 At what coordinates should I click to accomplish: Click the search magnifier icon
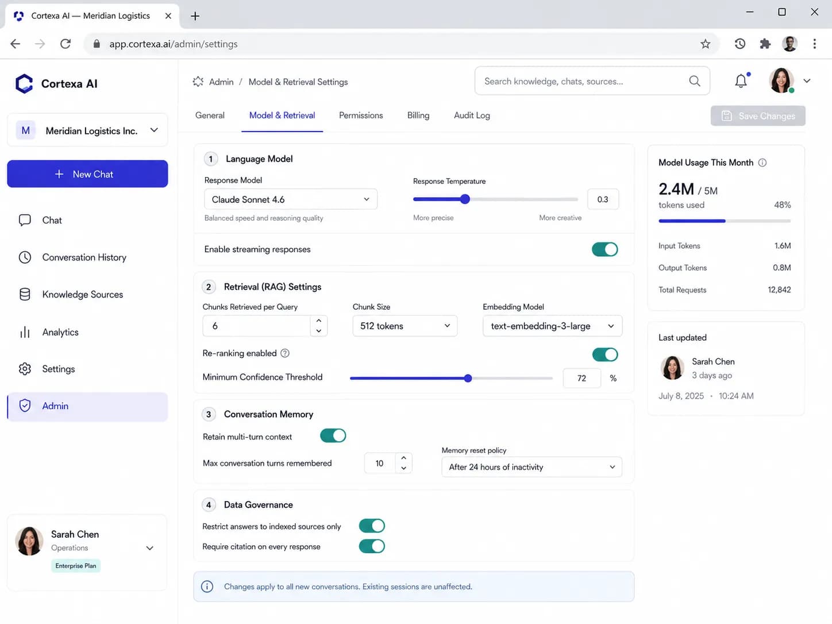tap(695, 81)
